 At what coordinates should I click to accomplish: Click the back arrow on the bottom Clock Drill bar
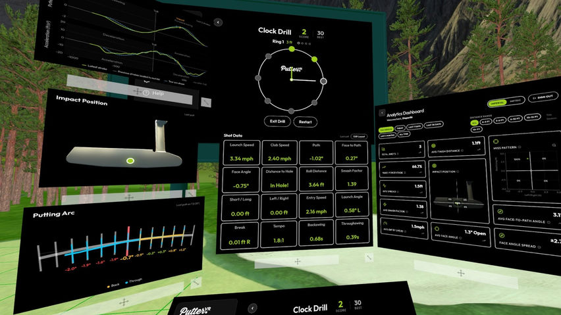(x=252, y=308)
